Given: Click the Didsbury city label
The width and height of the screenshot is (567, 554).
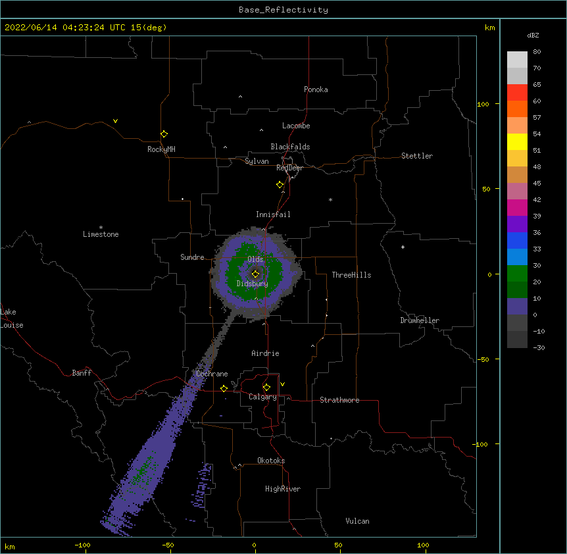Looking at the screenshot, I should [x=253, y=284].
